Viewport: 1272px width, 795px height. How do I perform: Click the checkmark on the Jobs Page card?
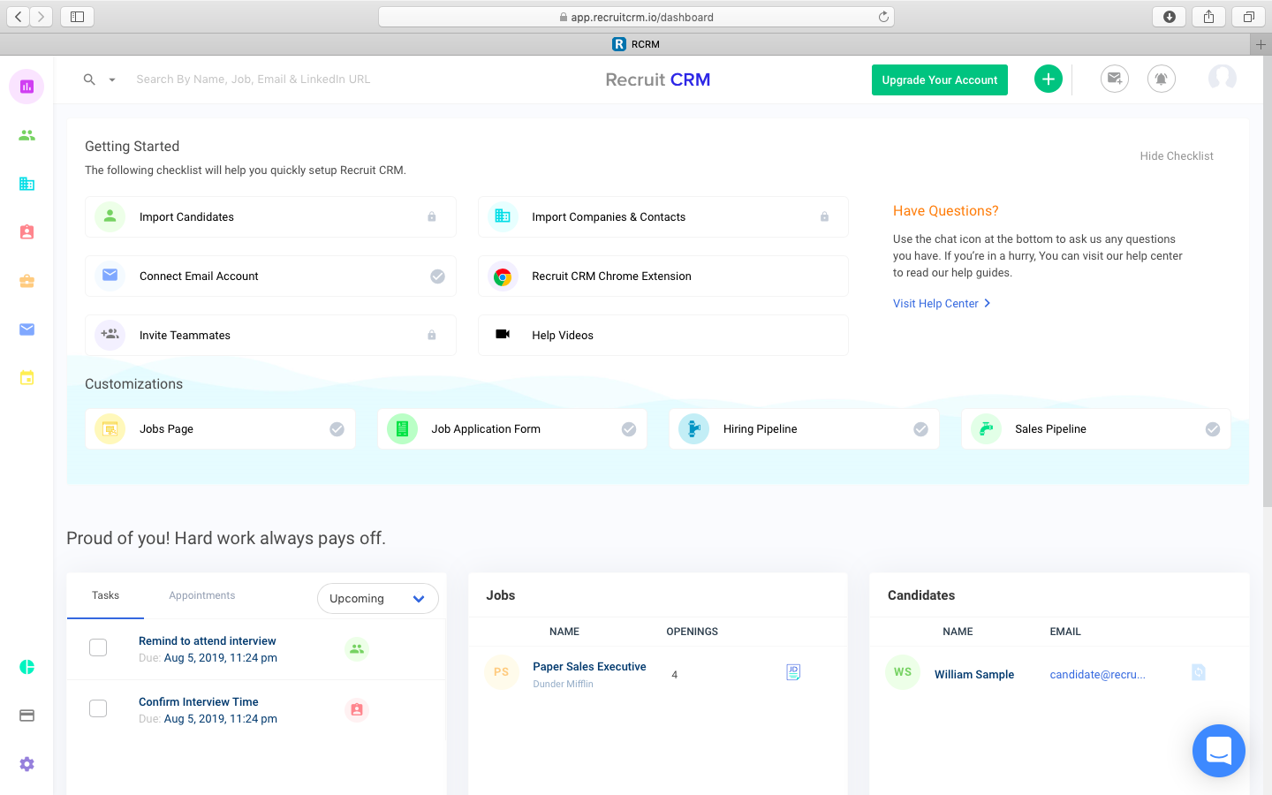(x=337, y=429)
